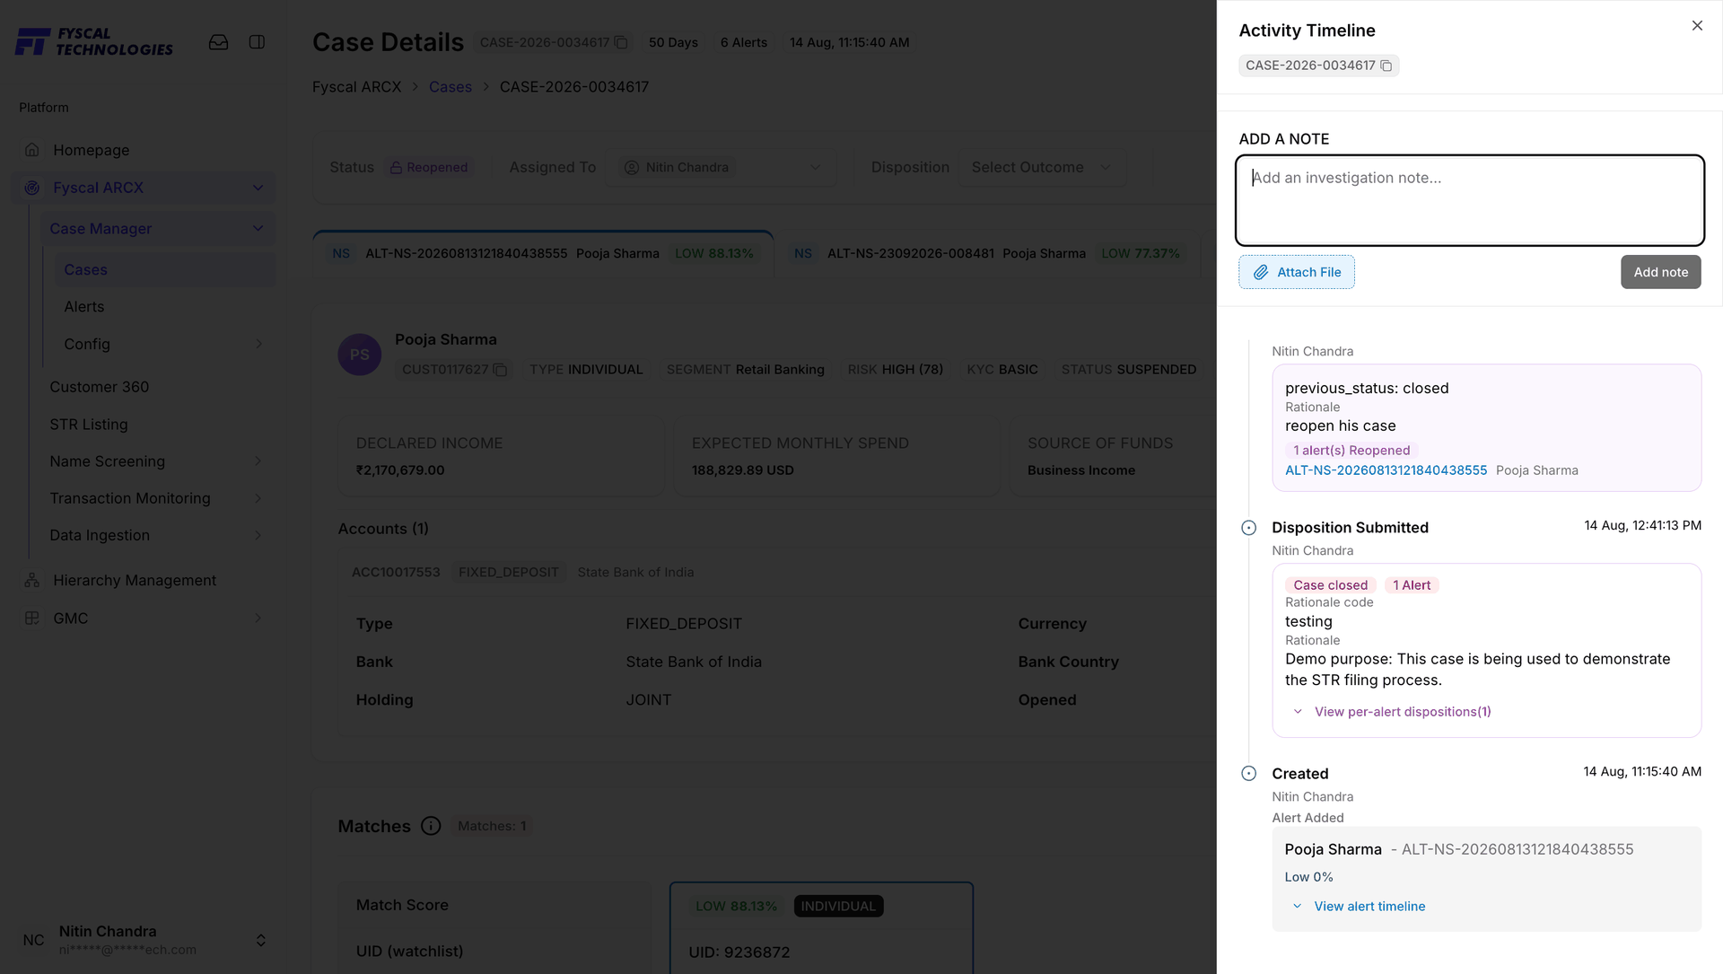Go to Customer 360

point(100,387)
